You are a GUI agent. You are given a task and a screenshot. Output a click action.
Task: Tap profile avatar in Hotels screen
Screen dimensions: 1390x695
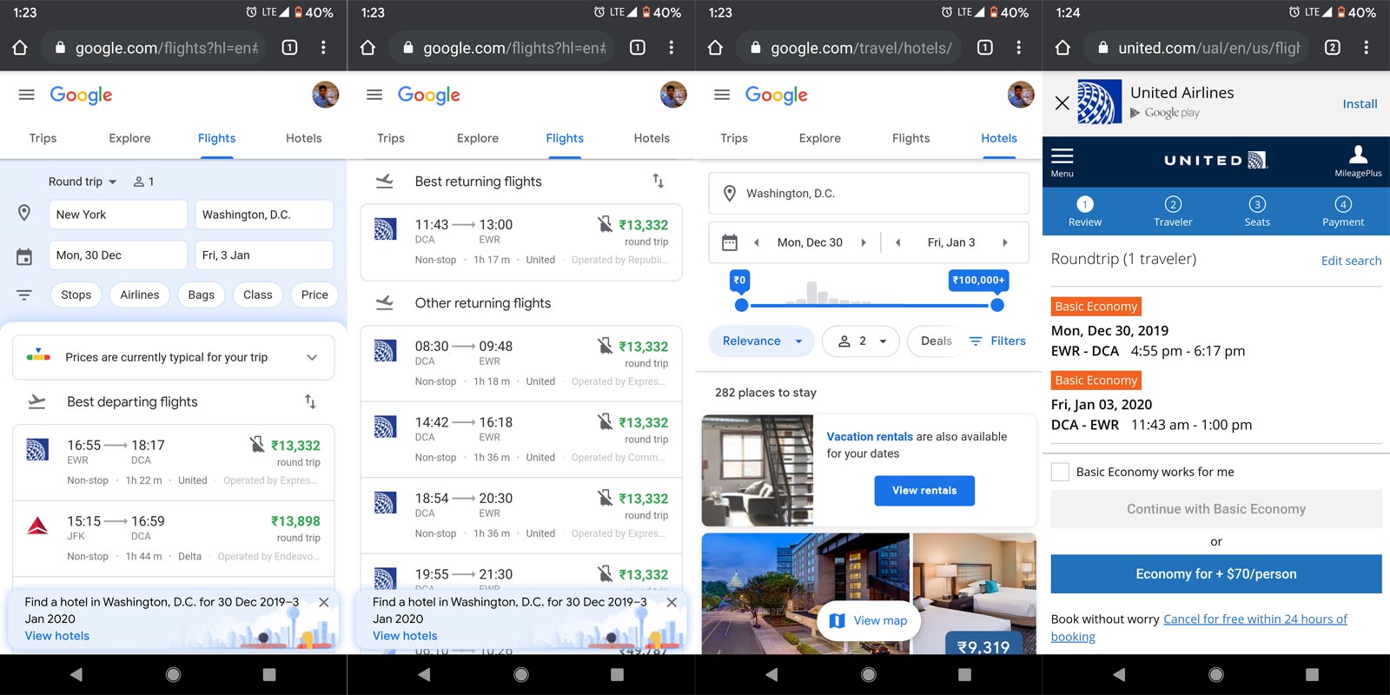(1021, 95)
